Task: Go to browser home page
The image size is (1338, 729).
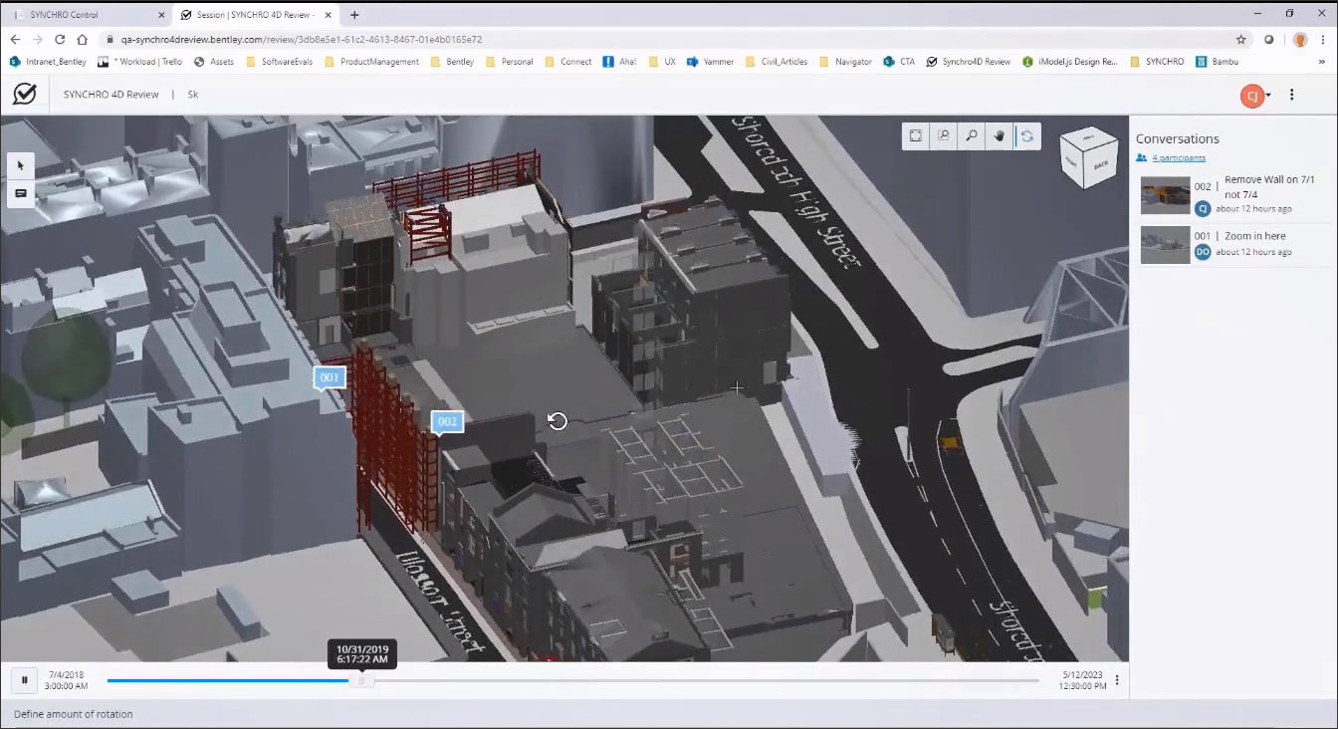Action: pos(83,40)
